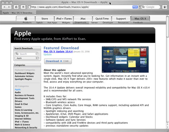Click the "Featured Download" heading

point(61,48)
